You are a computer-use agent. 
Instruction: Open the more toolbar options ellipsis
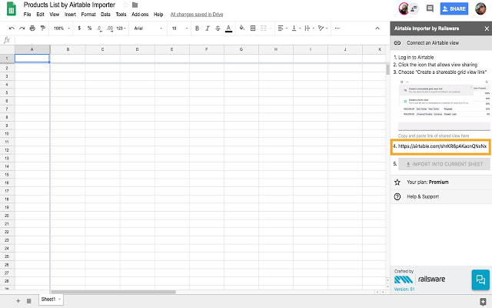[337, 28]
